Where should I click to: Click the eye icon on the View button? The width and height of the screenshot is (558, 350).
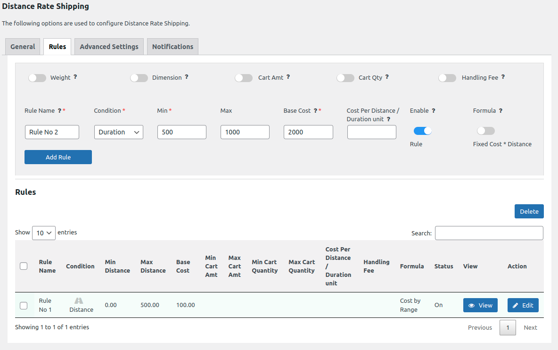tap(472, 305)
